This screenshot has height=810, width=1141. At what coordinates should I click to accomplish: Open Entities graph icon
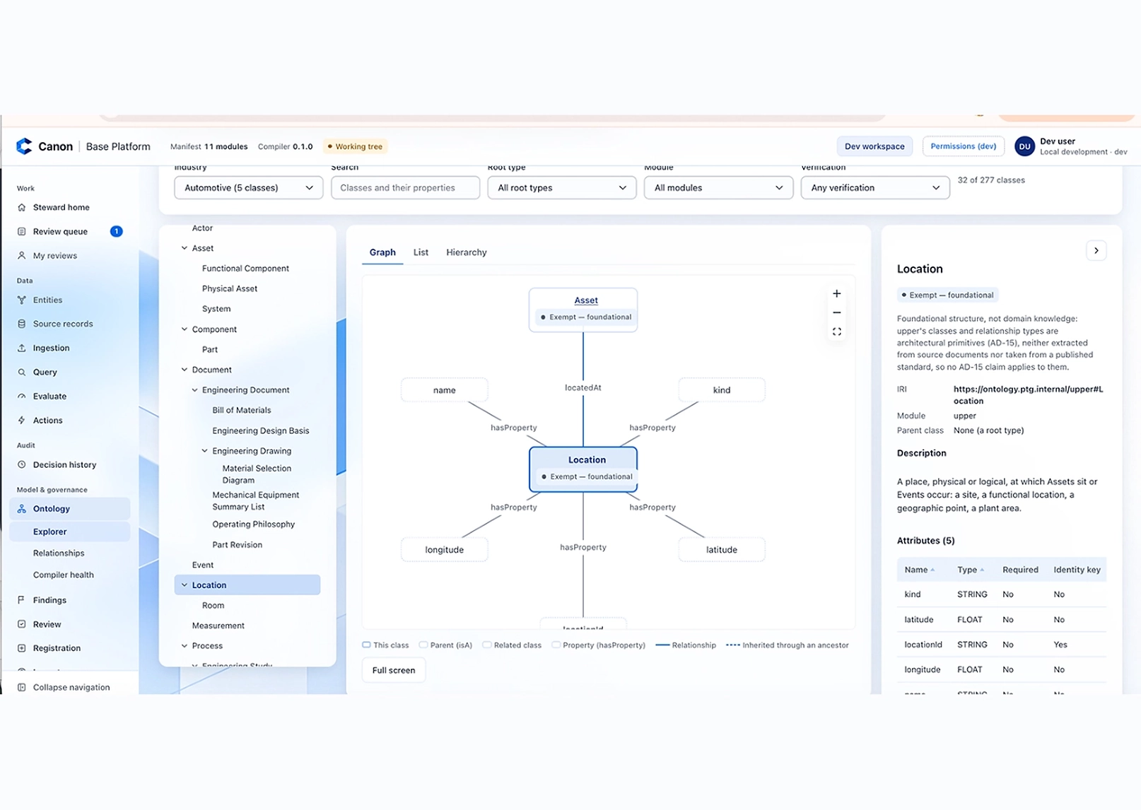(x=22, y=300)
